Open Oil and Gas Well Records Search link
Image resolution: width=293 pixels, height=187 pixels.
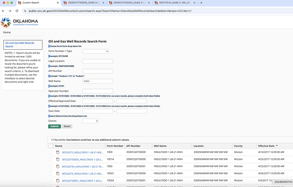[20, 45]
